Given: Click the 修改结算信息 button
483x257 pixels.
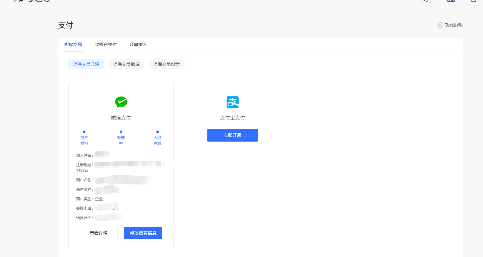Looking at the screenshot, I should [x=143, y=233].
